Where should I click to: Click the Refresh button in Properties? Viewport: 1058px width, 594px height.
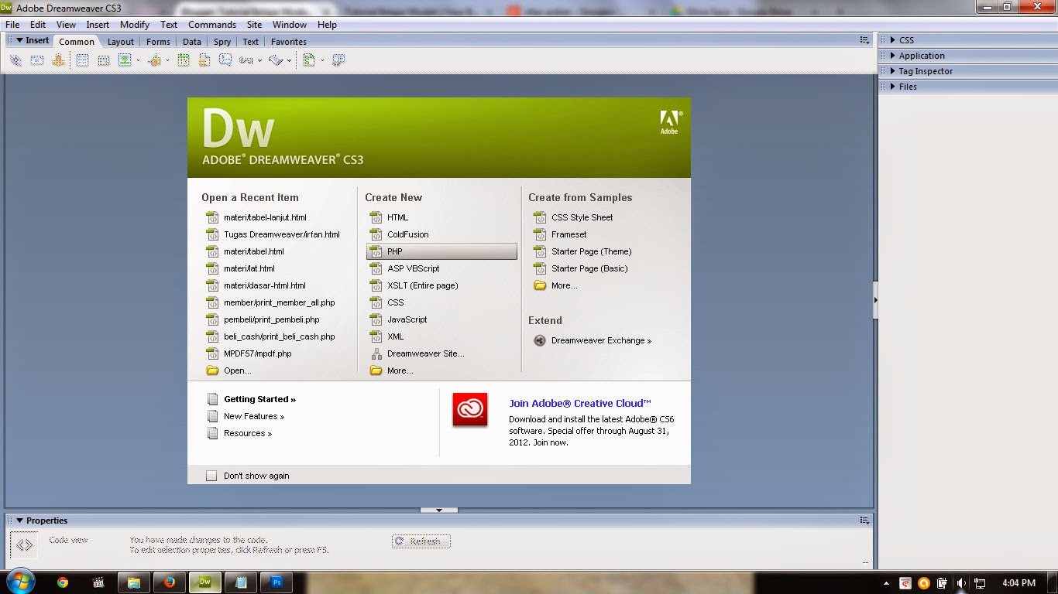(421, 541)
